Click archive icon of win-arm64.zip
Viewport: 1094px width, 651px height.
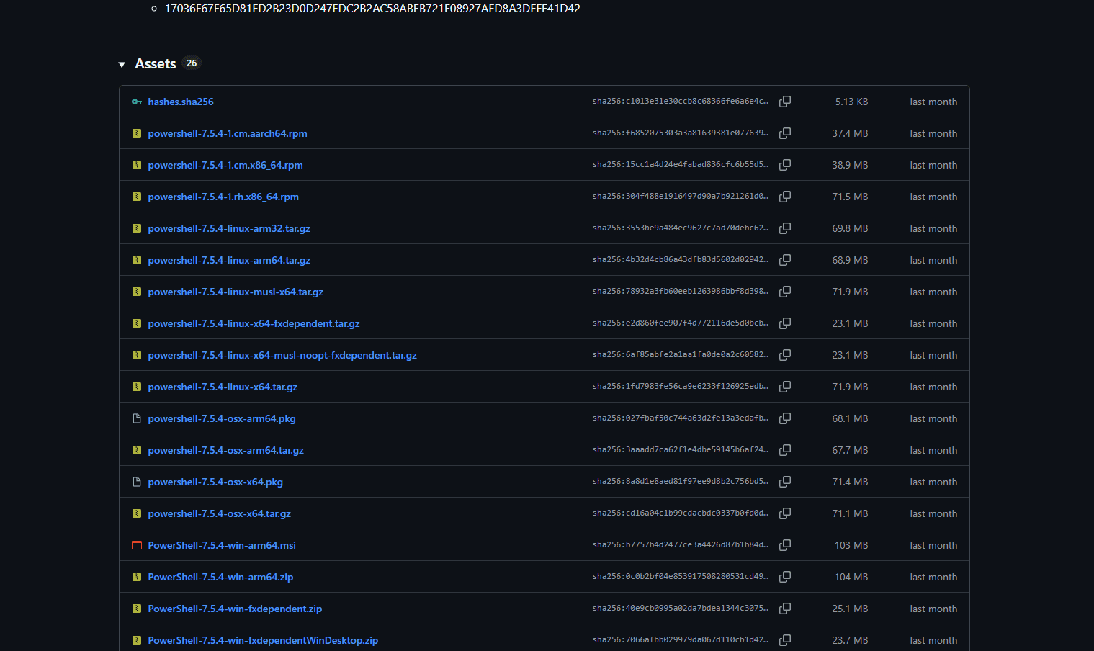pos(137,577)
